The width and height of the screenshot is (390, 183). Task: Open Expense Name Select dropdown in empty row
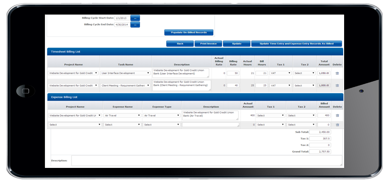(x=123, y=125)
